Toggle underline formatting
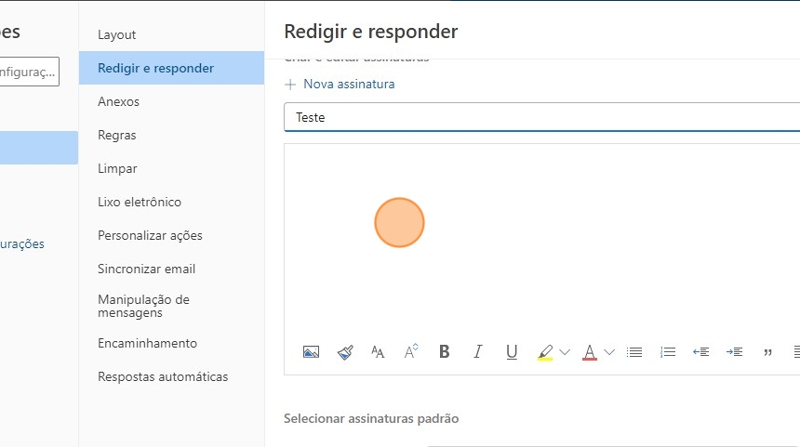800x447 pixels. click(x=512, y=352)
